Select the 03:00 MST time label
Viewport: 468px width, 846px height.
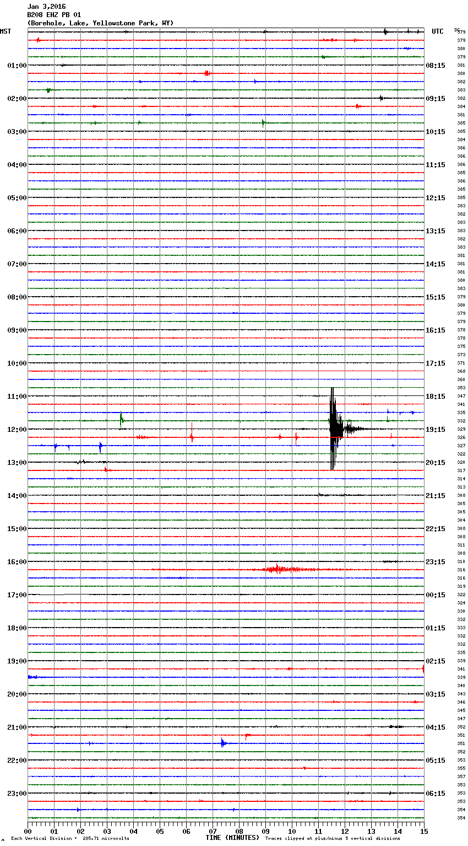17,132
